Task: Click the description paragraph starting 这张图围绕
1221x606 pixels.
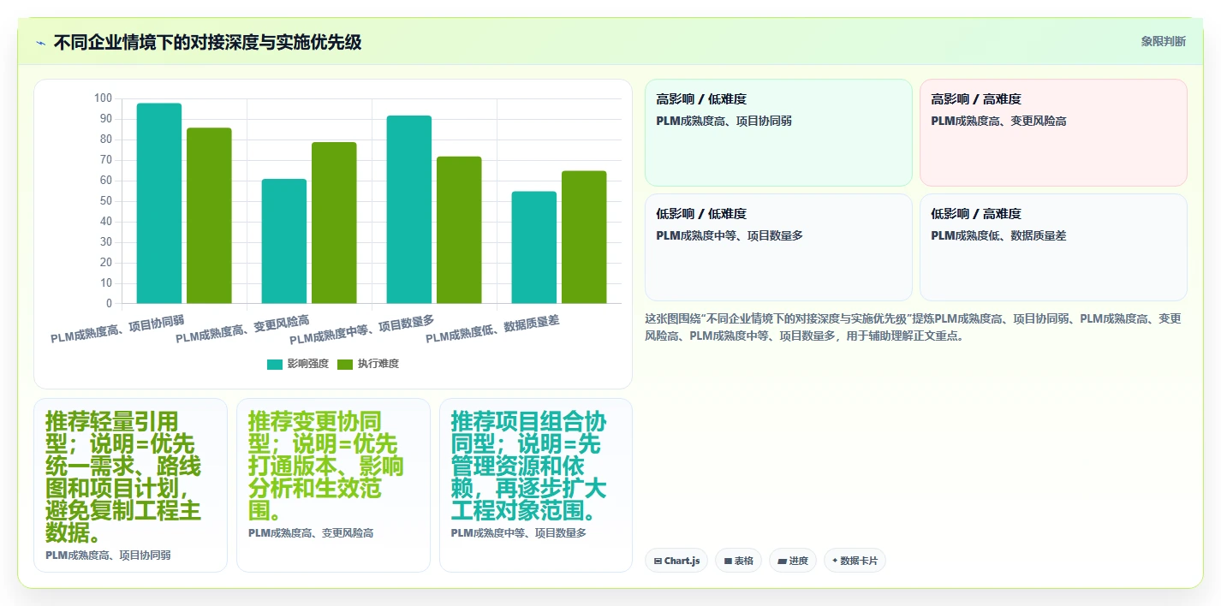Action: coord(914,327)
